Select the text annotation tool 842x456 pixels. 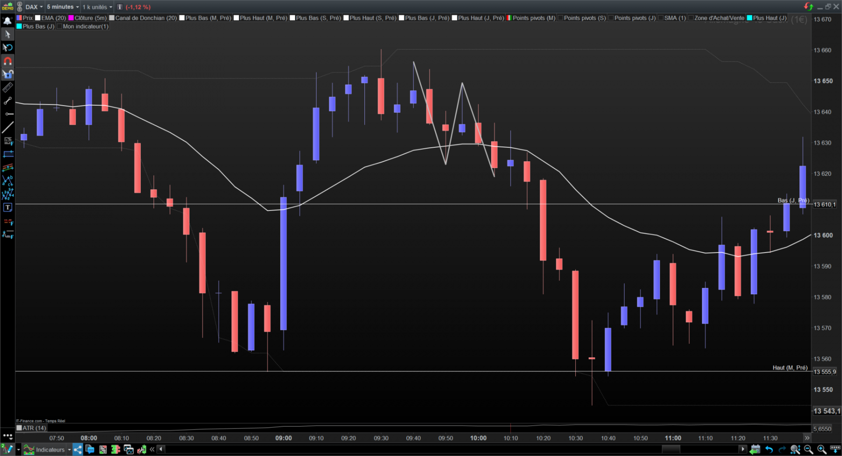pos(7,207)
